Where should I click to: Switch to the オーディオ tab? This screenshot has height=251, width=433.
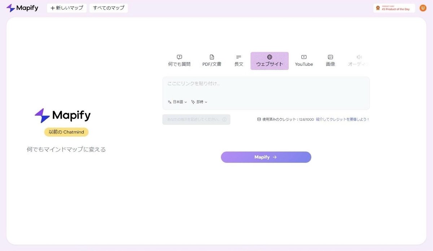click(x=358, y=61)
